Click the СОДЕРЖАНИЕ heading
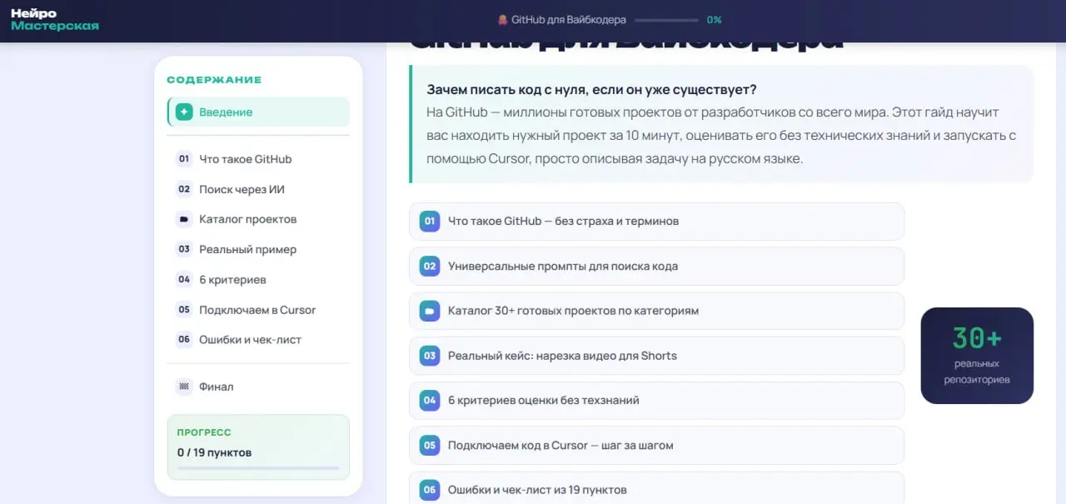The image size is (1066, 504). tap(214, 80)
